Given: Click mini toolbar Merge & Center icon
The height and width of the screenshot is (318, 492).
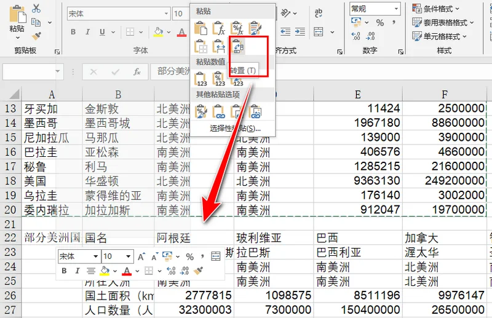Looking at the screenshot, I should (x=216, y=256).
